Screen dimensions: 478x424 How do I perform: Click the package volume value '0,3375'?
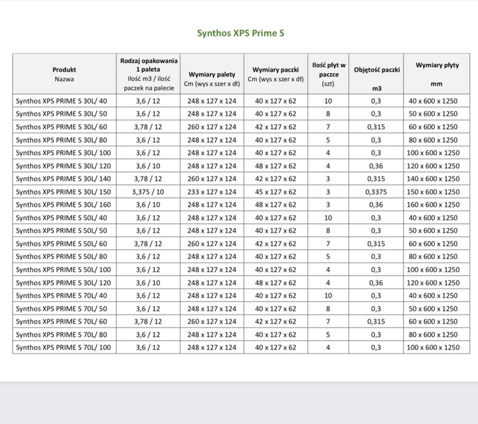[x=376, y=192]
